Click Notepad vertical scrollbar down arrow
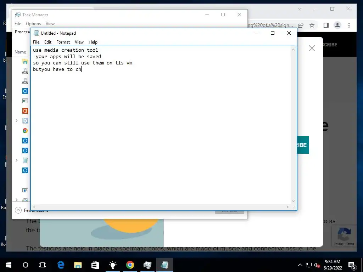 293,201
